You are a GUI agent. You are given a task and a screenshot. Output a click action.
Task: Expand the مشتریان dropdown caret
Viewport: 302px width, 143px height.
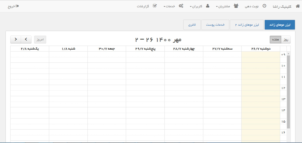[217, 6]
